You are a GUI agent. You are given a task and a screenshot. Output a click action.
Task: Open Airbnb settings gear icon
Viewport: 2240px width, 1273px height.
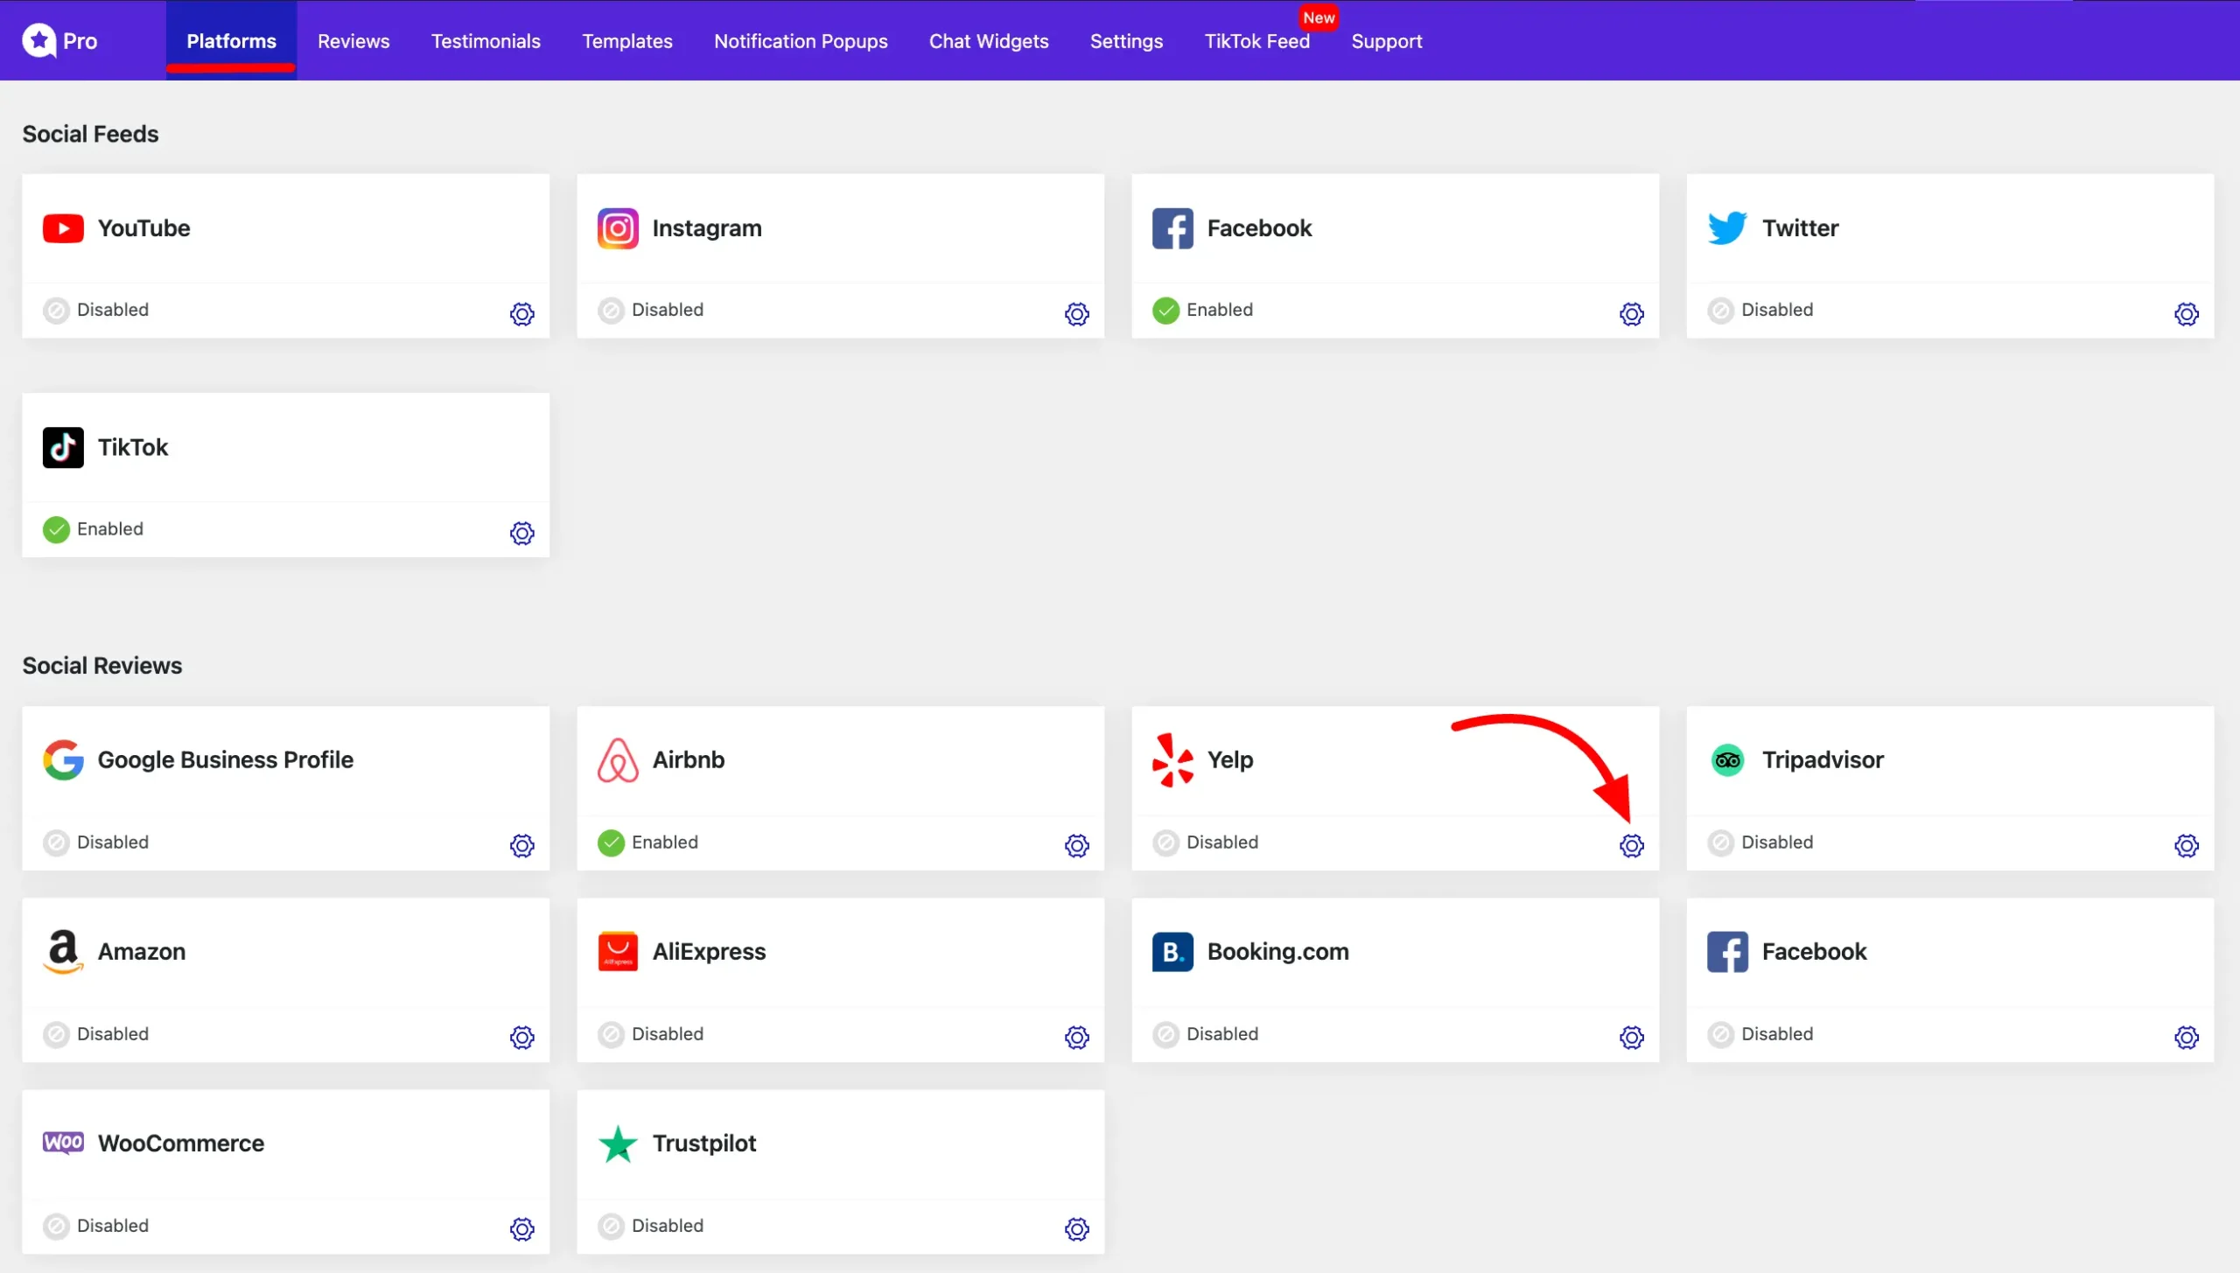coord(1076,845)
